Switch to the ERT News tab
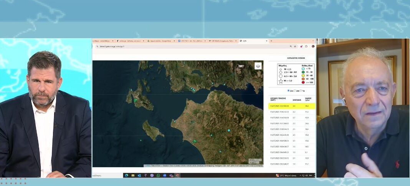This screenshot has height=186, width=410. coord(221,41)
